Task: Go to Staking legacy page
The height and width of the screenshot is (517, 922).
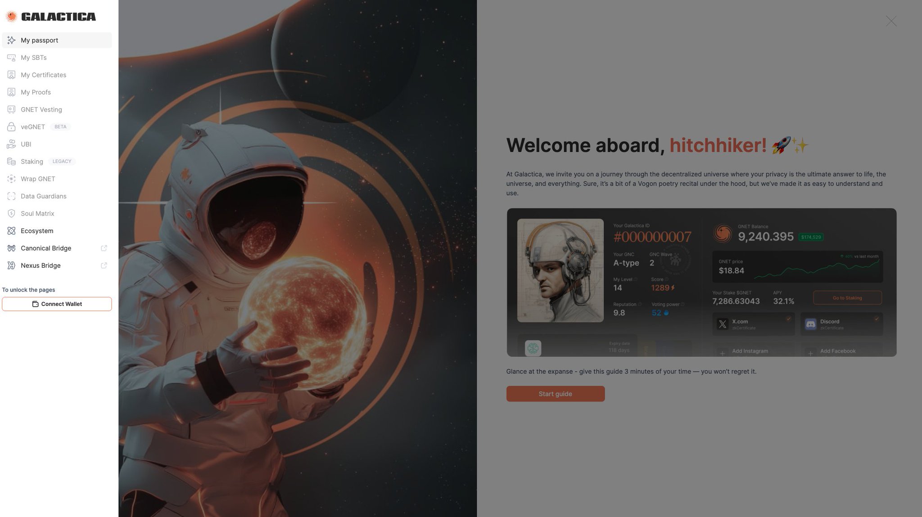Action: pos(32,162)
